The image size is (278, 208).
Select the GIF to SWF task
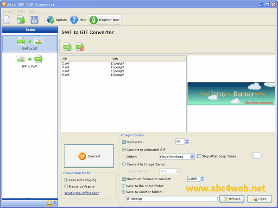click(x=30, y=62)
